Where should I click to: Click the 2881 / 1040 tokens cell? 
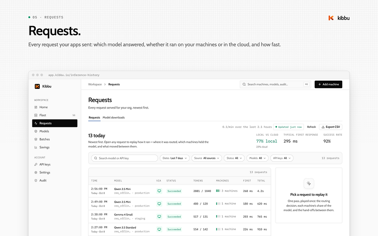coord(202,191)
